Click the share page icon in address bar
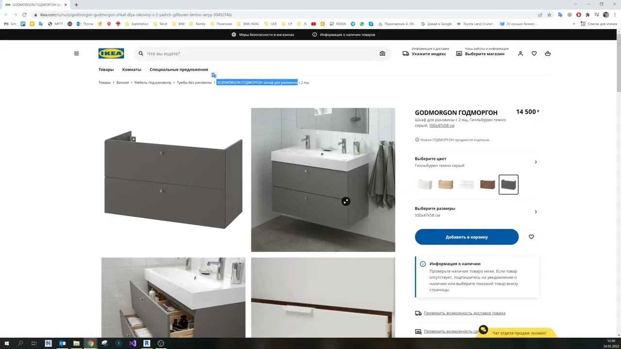Image resolution: width=621 pixels, height=349 pixels. [540, 15]
